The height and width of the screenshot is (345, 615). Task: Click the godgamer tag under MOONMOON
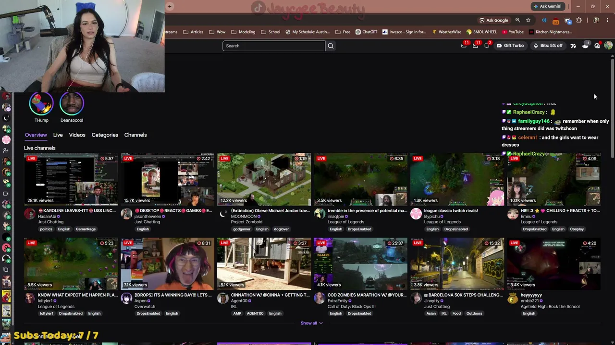242,229
